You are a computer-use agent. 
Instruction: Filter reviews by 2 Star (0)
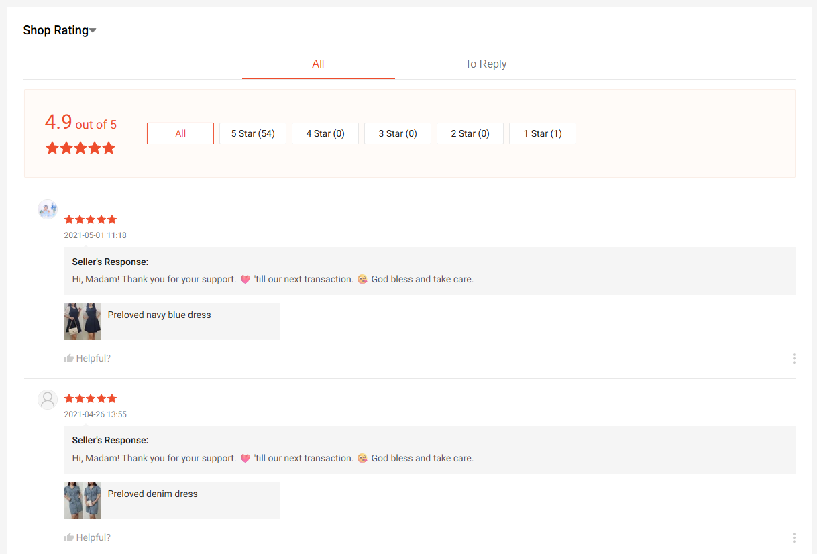470,133
